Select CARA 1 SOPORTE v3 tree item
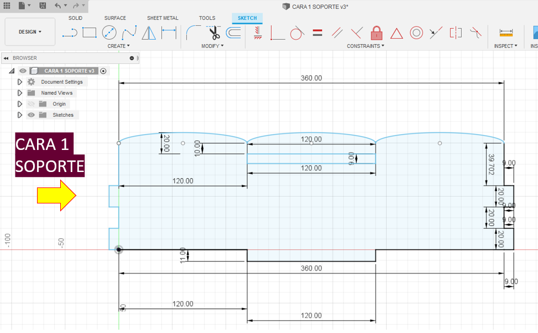The height and width of the screenshot is (333, 538). [x=69, y=71]
